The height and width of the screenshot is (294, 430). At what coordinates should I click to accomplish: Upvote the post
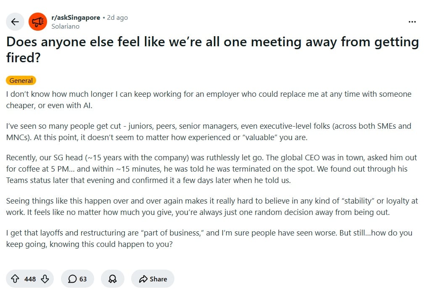point(15,279)
